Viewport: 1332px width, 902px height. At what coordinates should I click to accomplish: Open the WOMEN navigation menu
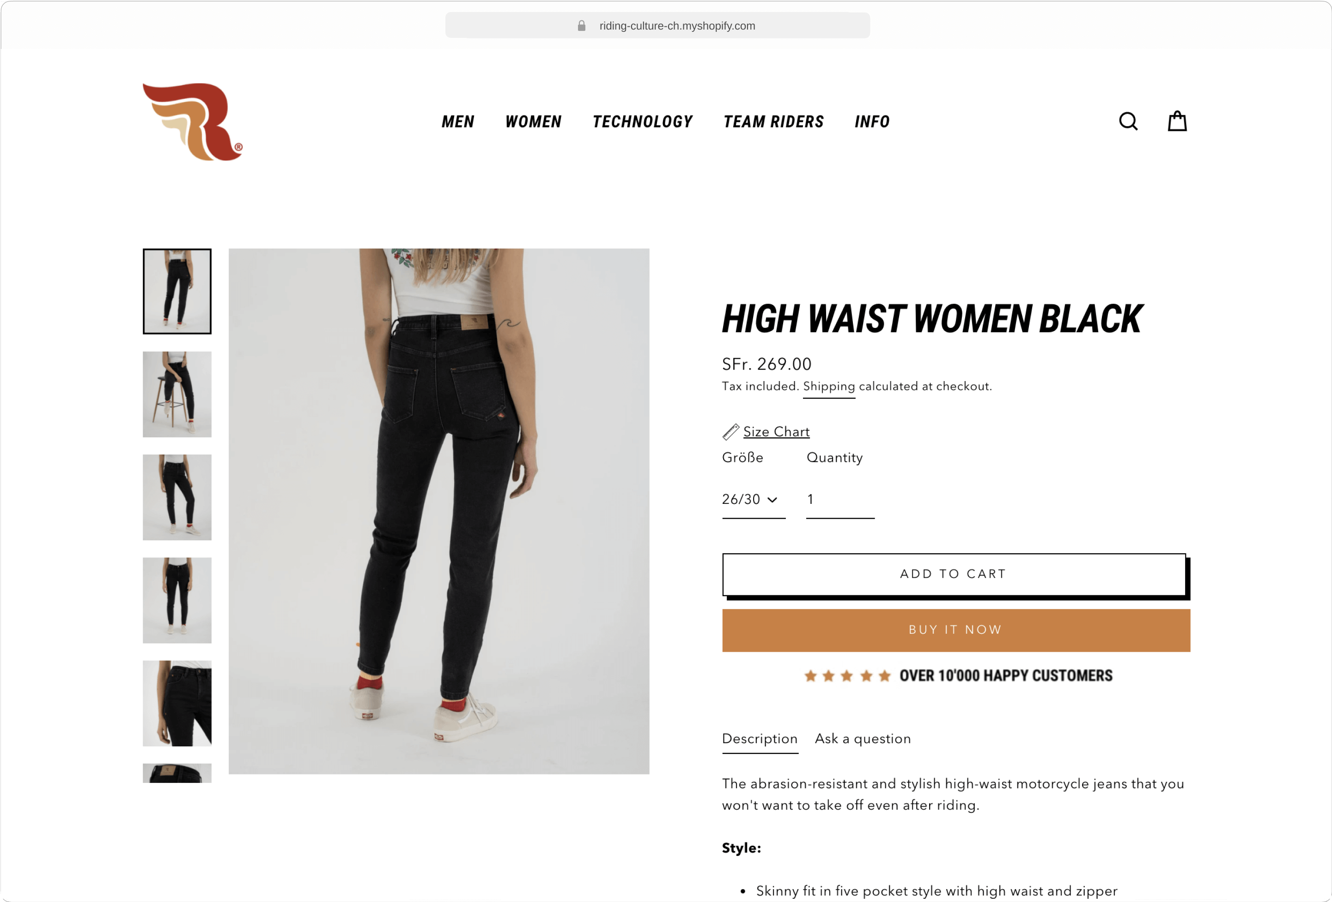pyautogui.click(x=533, y=121)
